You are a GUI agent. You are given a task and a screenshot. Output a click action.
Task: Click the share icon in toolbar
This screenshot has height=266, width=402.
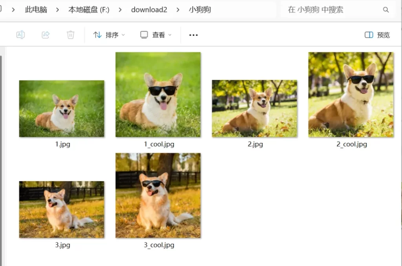click(46, 35)
